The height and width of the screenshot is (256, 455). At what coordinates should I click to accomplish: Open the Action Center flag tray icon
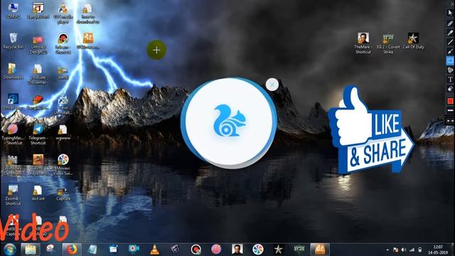(395, 250)
